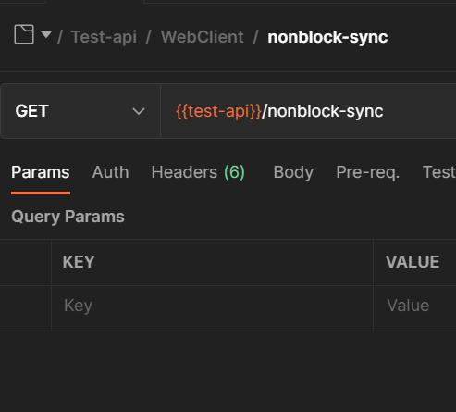Open the GET method dropdown
Image resolution: width=456 pixels, height=412 pixels.
point(80,111)
